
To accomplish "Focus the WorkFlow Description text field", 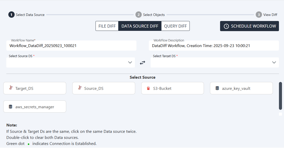I will tap(214, 46).
